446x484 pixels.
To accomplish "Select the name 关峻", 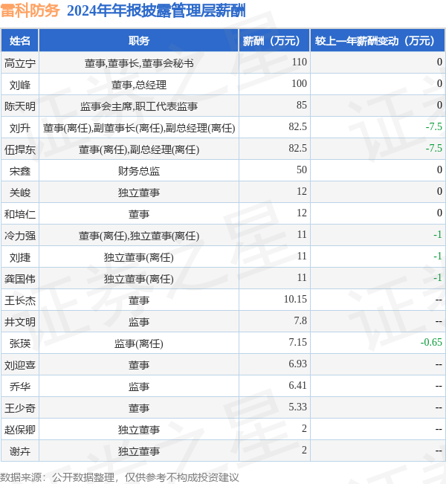I will 20,193.
